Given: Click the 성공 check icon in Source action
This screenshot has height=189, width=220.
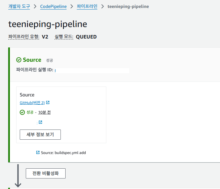Looking at the screenshot, I should tap(22, 112).
